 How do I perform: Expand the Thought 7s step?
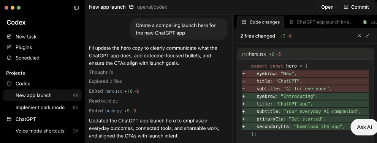(x=101, y=72)
